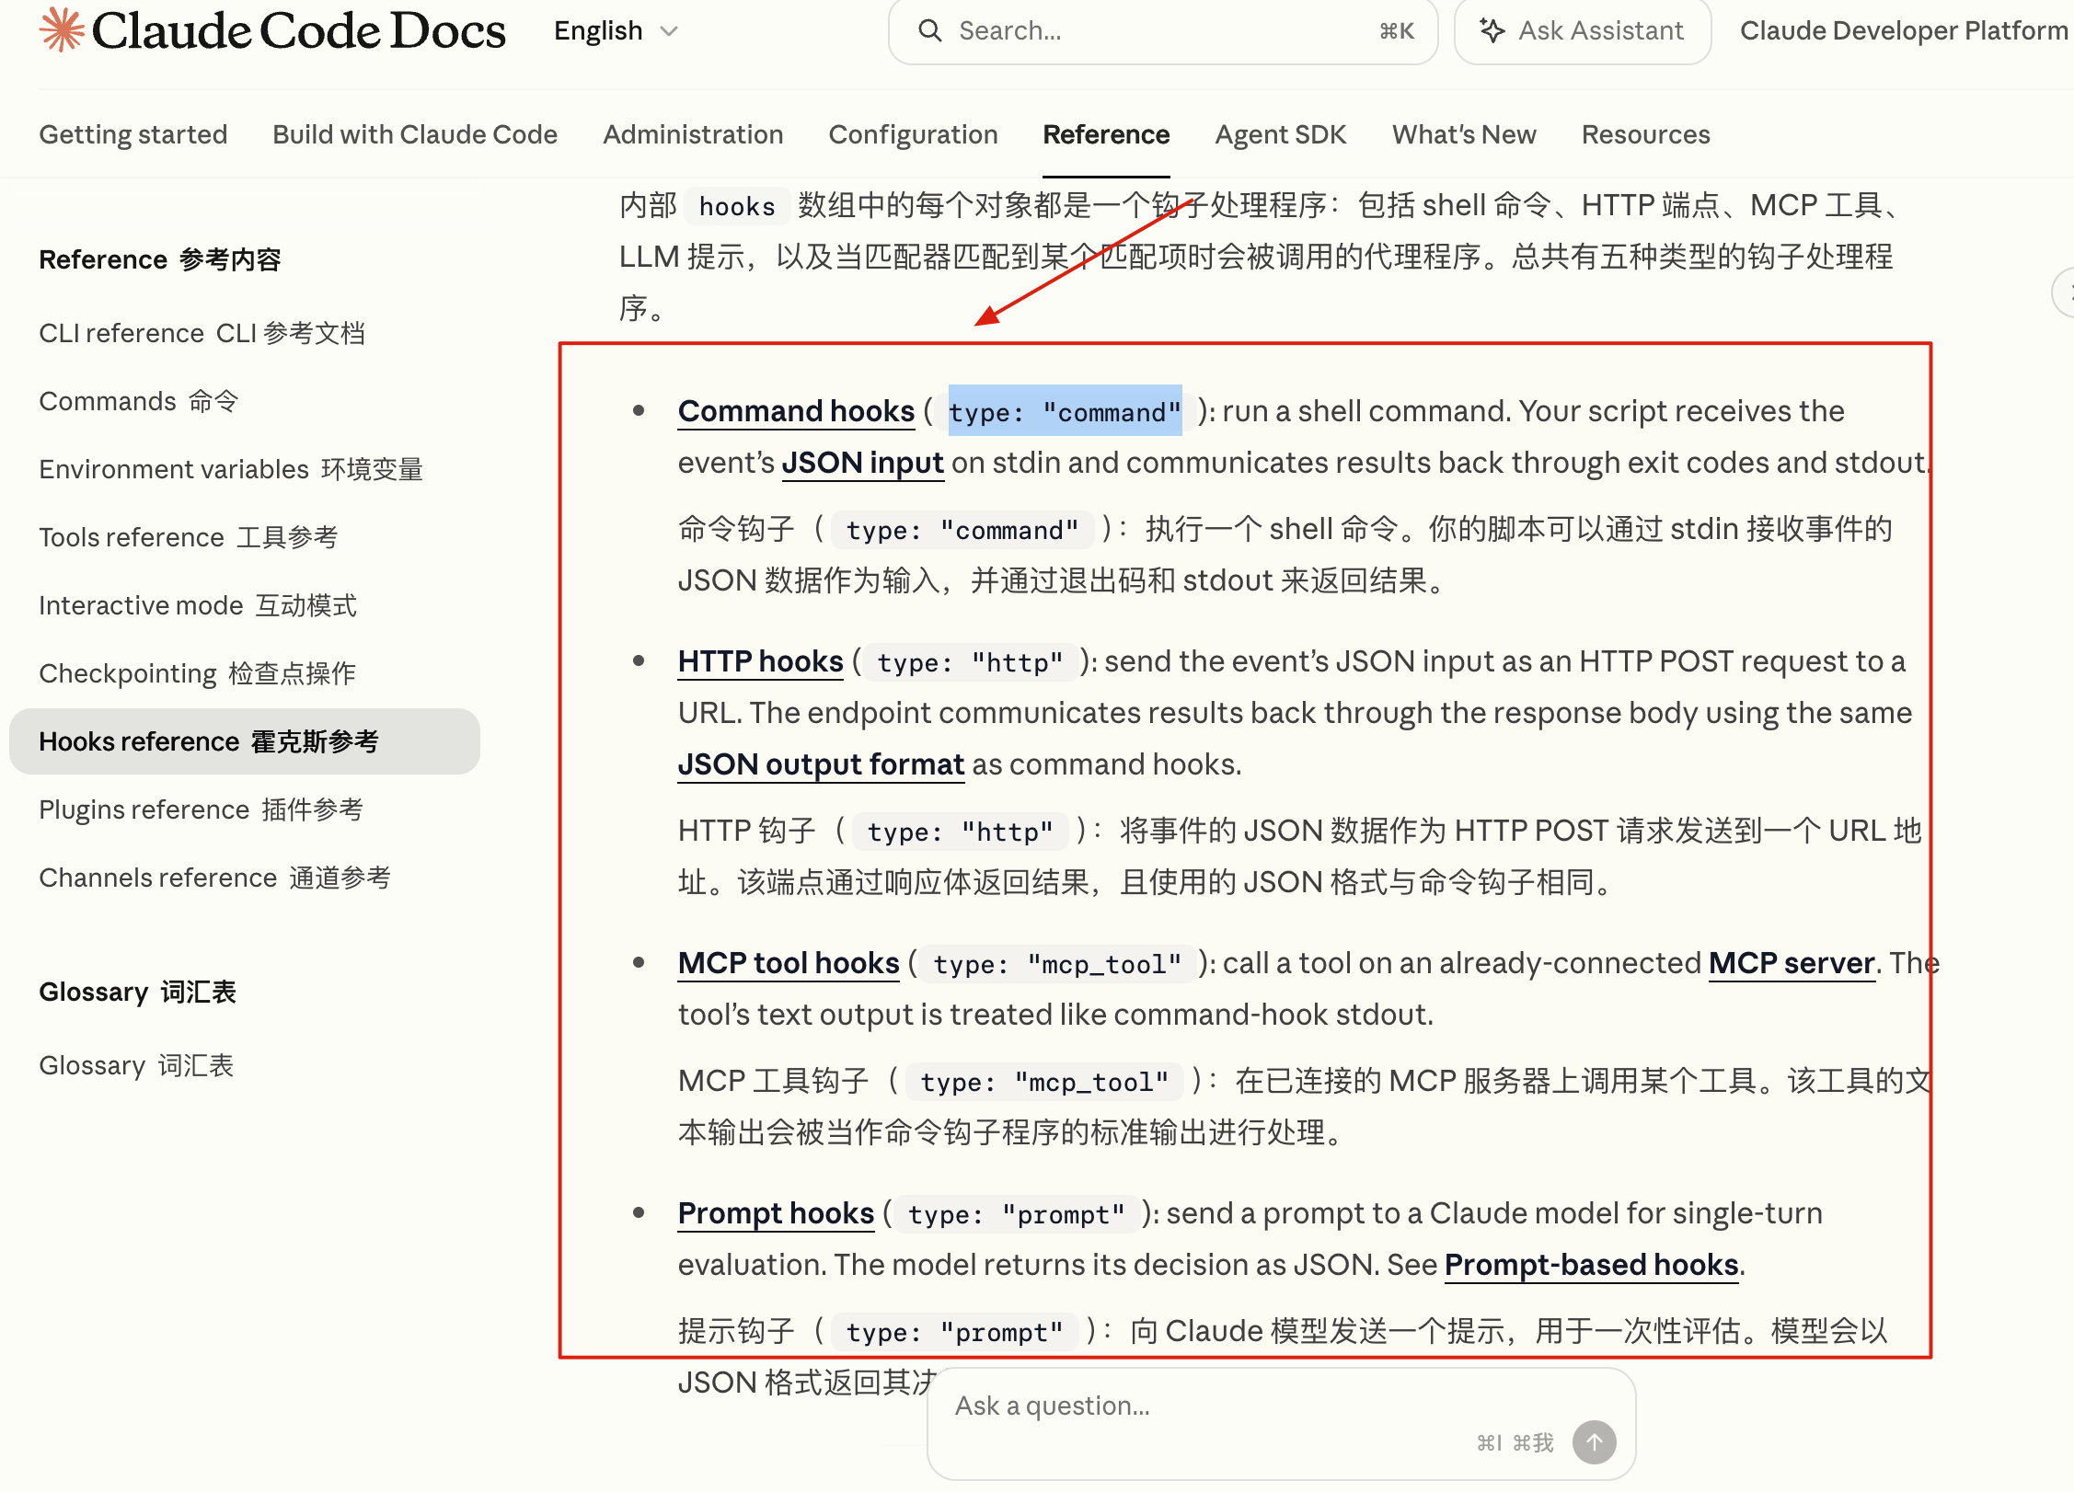This screenshot has height=1492, width=2074.
Task: Follow the Command hooks link
Action: click(796, 411)
